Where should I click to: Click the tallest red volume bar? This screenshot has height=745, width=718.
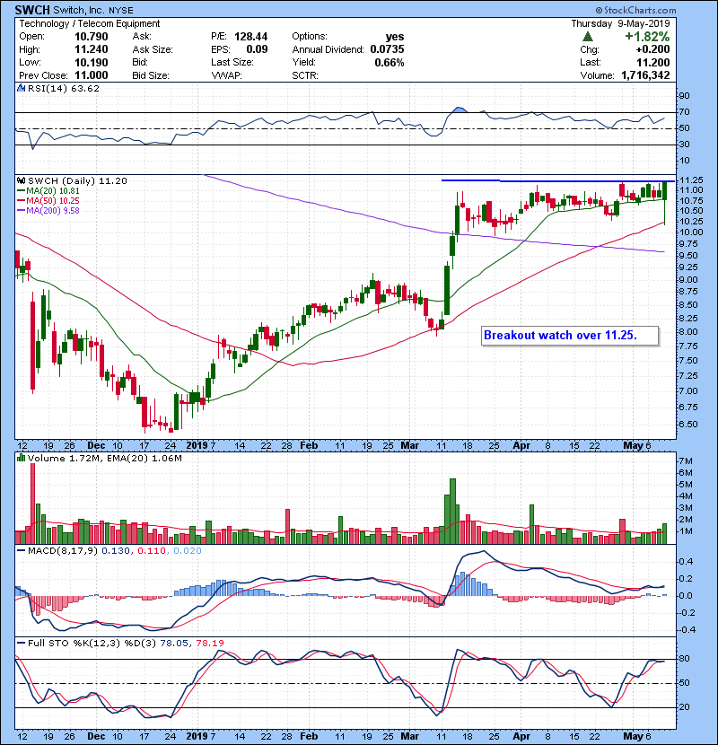(x=33, y=504)
